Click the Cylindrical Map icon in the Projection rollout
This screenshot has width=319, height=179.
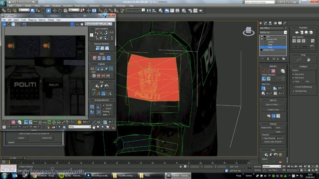tap(302, 32)
